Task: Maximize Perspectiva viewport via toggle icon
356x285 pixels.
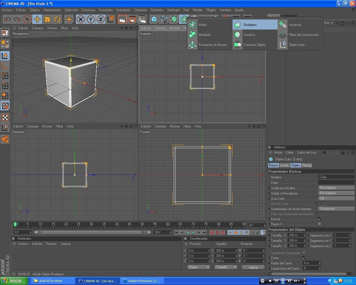Action: click(x=136, y=28)
